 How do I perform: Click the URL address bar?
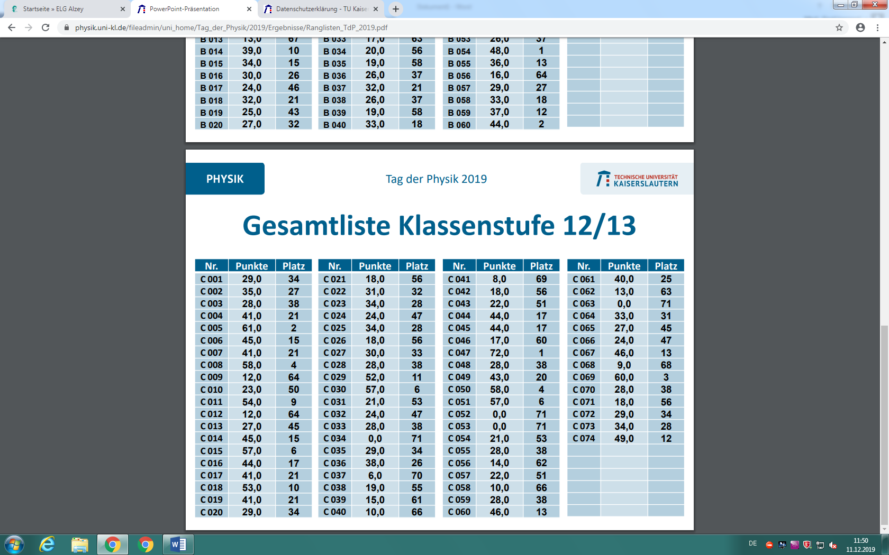450,27
